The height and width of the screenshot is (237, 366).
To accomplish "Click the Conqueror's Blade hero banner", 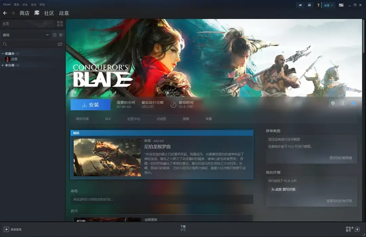I will tap(214, 58).
